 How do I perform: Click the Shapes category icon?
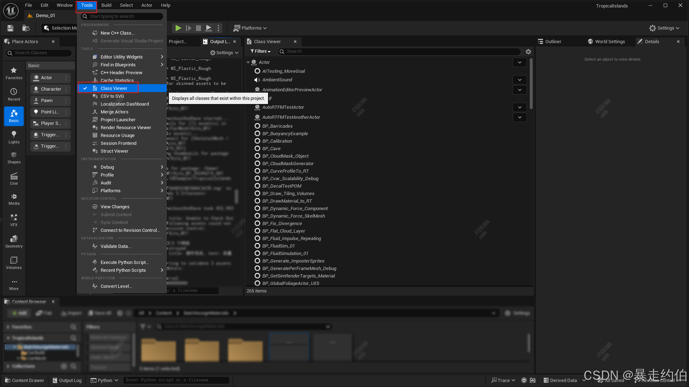point(14,158)
